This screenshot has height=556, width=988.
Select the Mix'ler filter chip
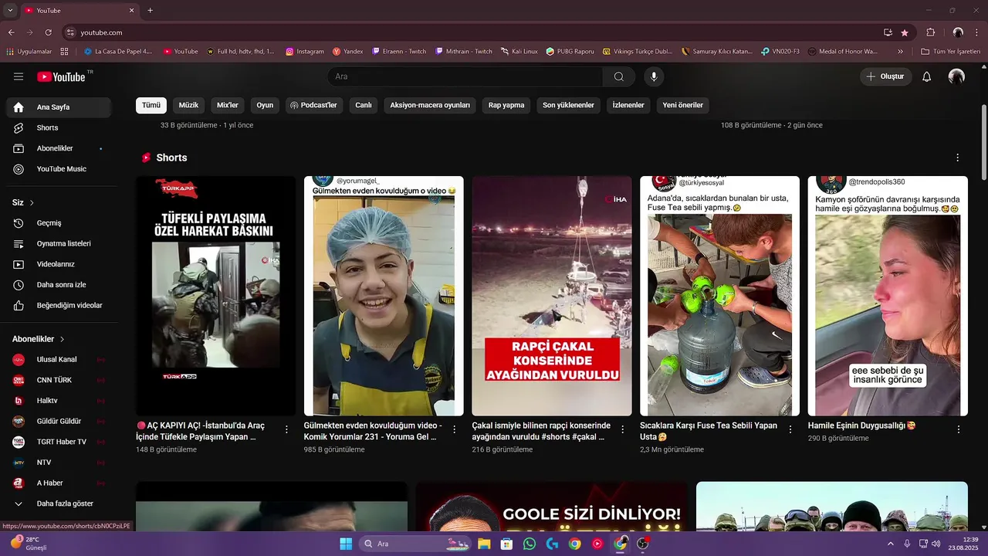coord(228,105)
